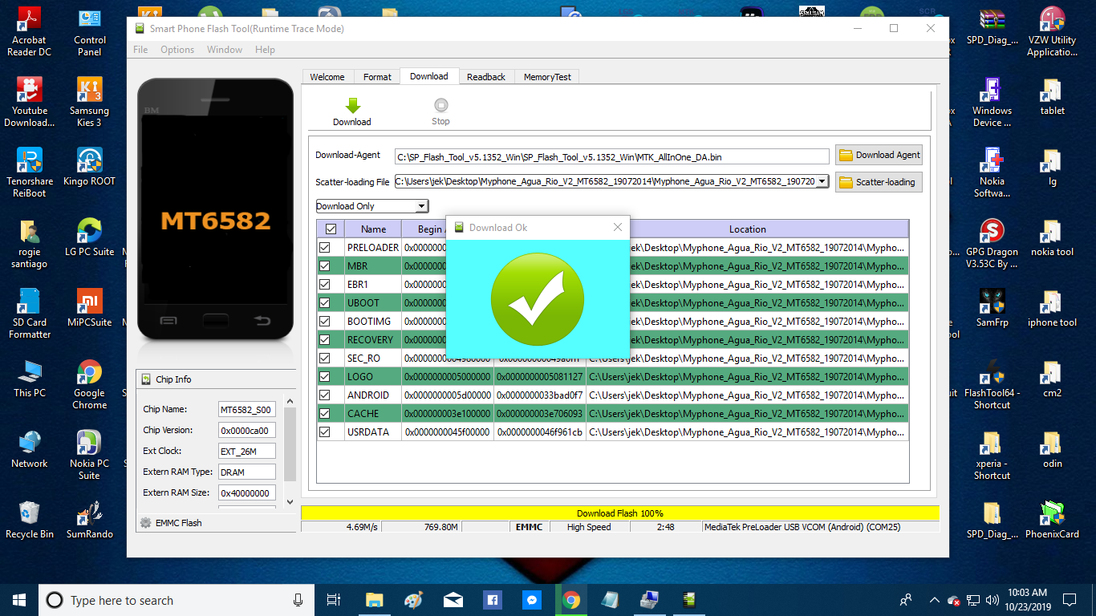Open Google Chrome desktop shortcut

coord(89,385)
